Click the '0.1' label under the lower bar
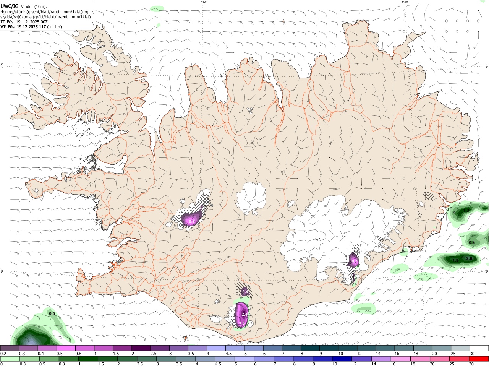Viewport: 489px width, 367px height. pos(3,364)
